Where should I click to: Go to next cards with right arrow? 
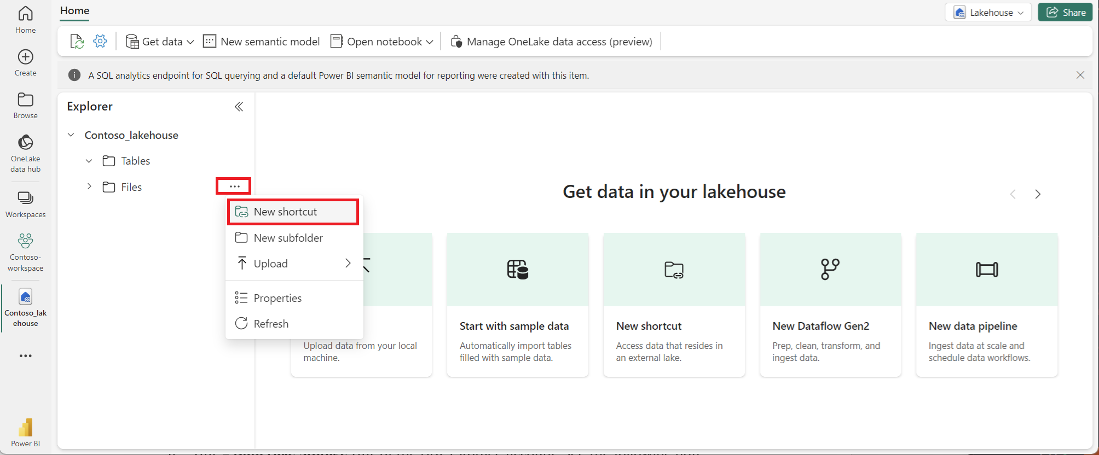click(x=1038, y=194)
